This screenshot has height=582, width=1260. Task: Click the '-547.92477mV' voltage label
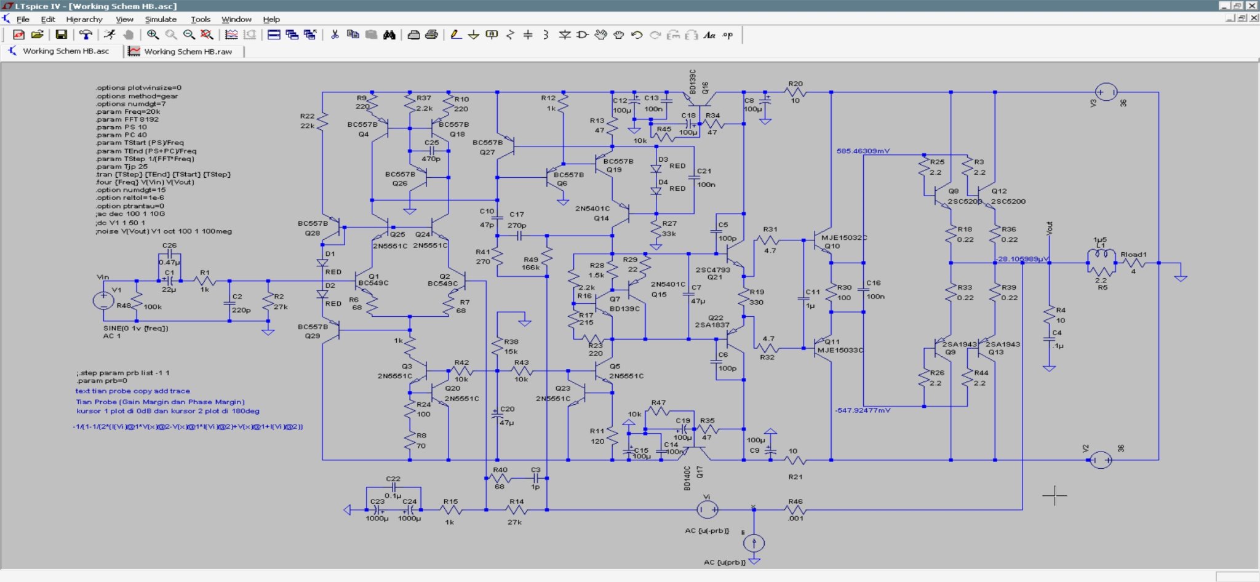click(x=863, y=410)
